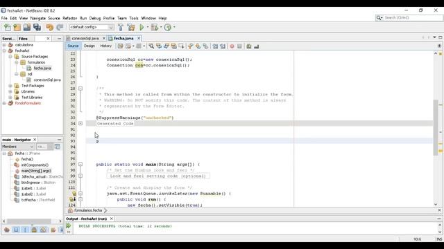Click the Open Project toolbar icon
Image resolution: width=444 pixels, height=249 pixels.
click(27, 27)
